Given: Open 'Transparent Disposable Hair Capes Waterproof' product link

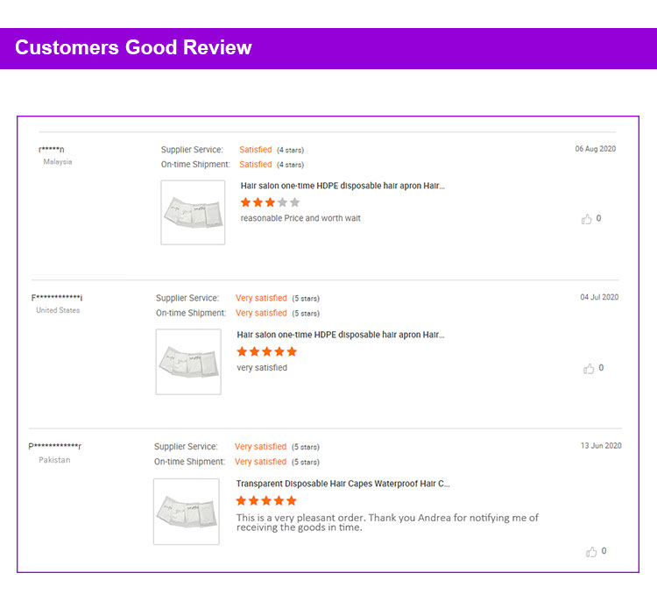Looking at the screenshot, I should click(x=343, y=484).
